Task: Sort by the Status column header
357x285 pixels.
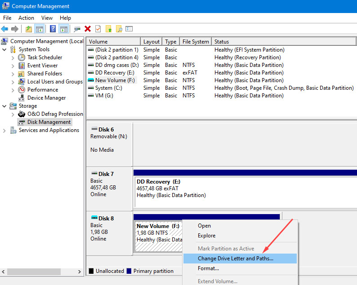Action: 284,42
